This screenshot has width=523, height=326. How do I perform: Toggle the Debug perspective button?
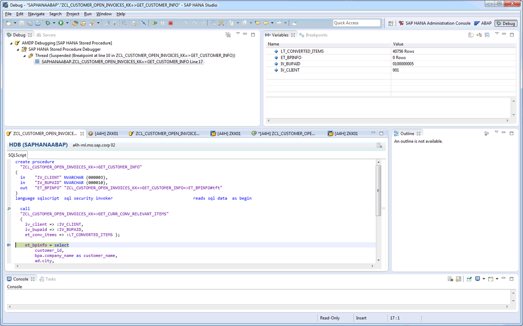point(506,23)
